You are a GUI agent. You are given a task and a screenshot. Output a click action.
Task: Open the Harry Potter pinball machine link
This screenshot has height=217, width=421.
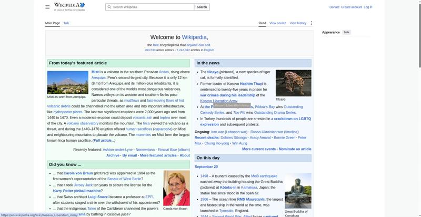coord(76,191)
